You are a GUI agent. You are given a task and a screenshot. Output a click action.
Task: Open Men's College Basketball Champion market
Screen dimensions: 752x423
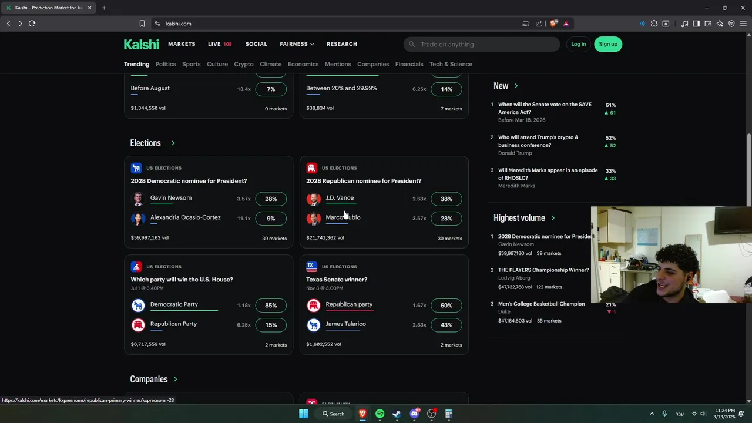pos(541,304)
